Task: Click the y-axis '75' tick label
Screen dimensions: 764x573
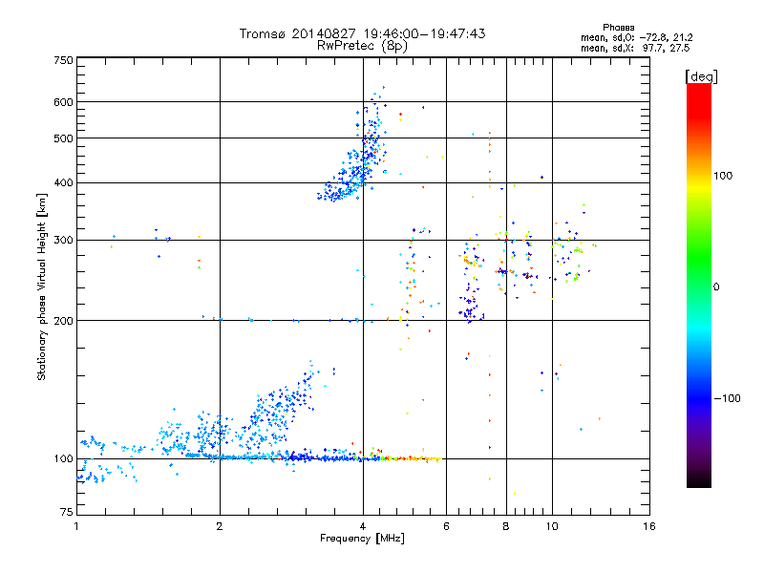Action: (x=67, y=512)
